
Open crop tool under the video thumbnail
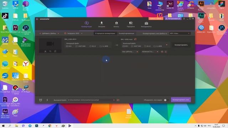50,51
